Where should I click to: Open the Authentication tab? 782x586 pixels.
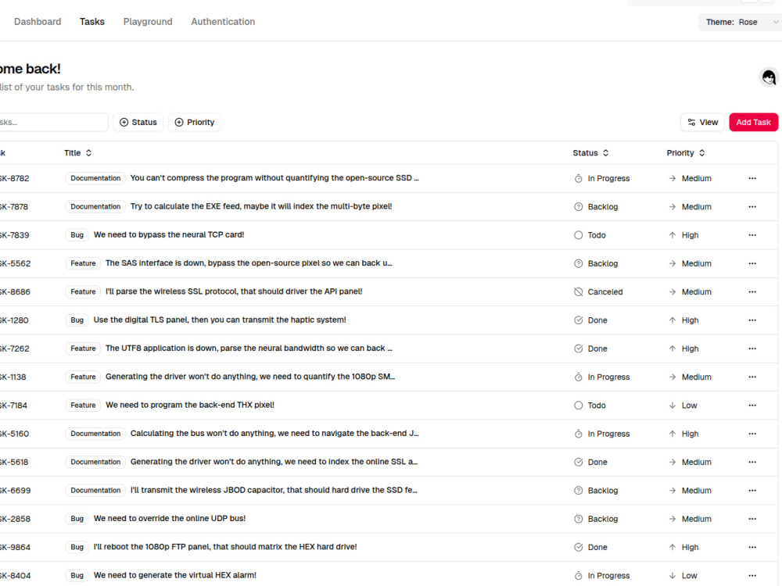pos(223,22)
